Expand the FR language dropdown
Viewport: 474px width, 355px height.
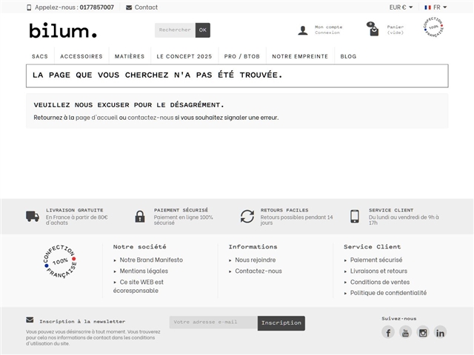point(435,7)
